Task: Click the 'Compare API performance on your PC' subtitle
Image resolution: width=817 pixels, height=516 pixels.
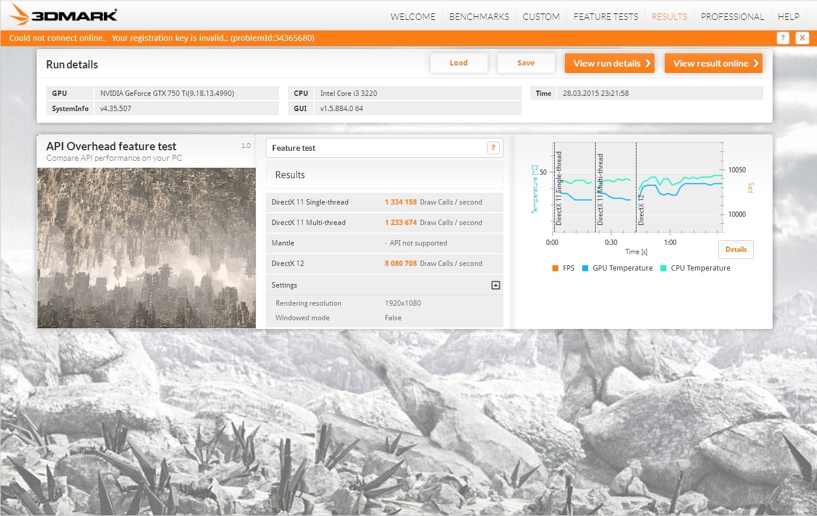Action: [x=114, y=158]
